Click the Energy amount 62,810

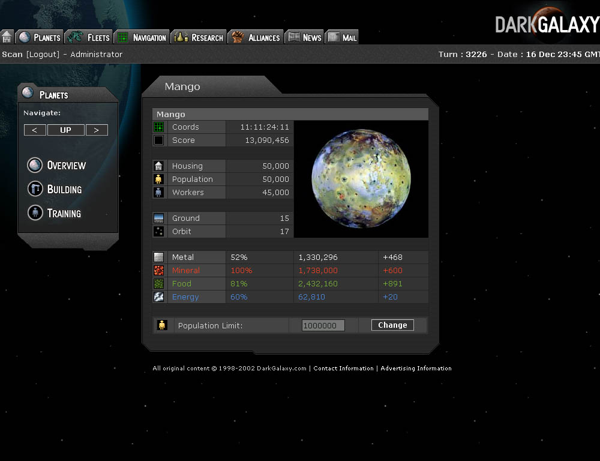click(311, 297)
